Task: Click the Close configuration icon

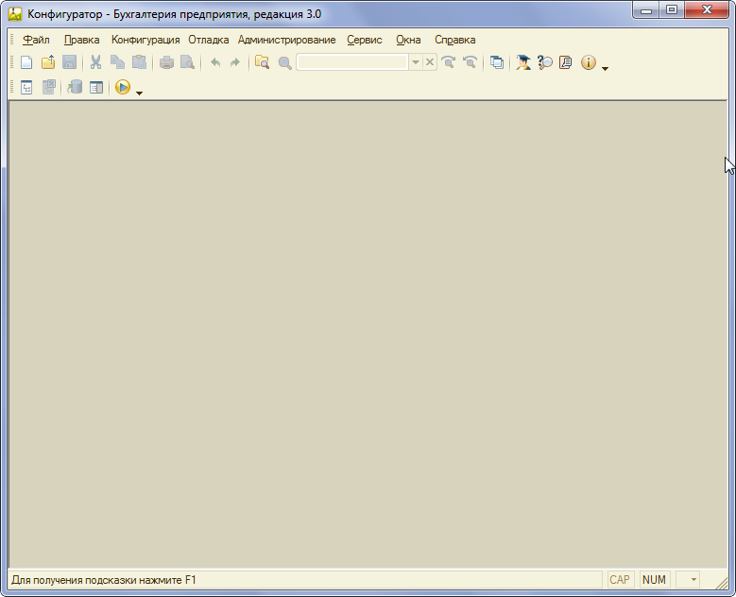Action: coord(49,87)
